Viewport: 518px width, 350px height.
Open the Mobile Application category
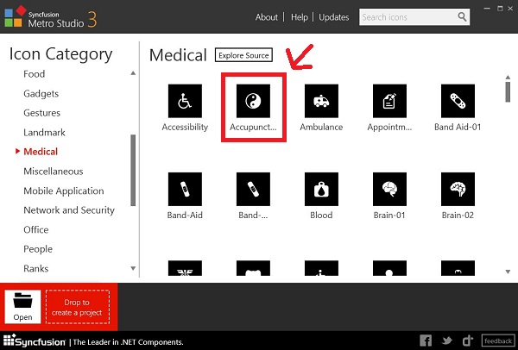[x=63, y=191]
